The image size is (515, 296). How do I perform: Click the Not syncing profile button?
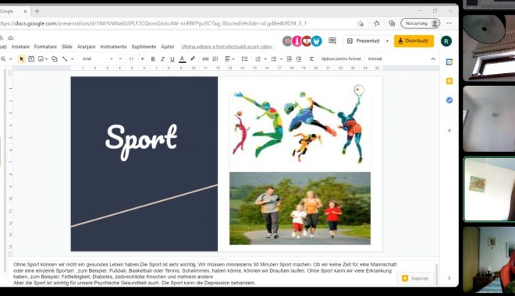(x=421, y=23)
